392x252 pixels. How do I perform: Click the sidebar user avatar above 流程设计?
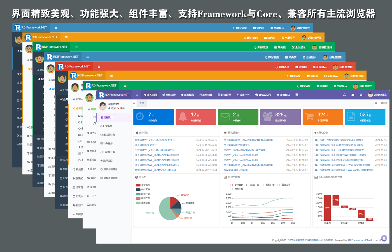103,106
